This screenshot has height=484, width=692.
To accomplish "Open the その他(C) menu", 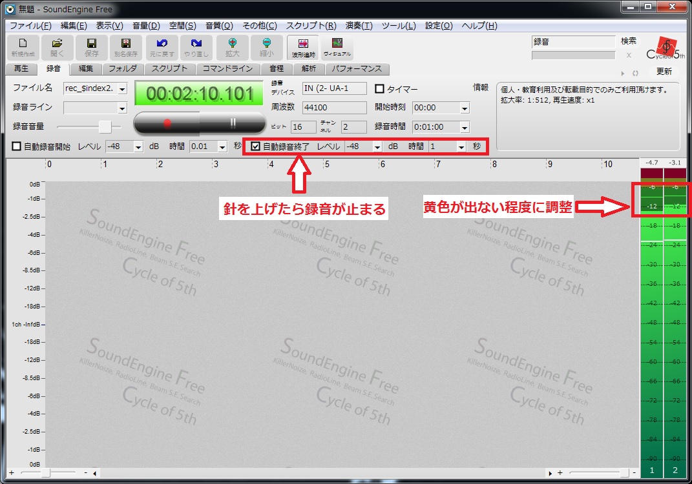I will coord(260,26).
